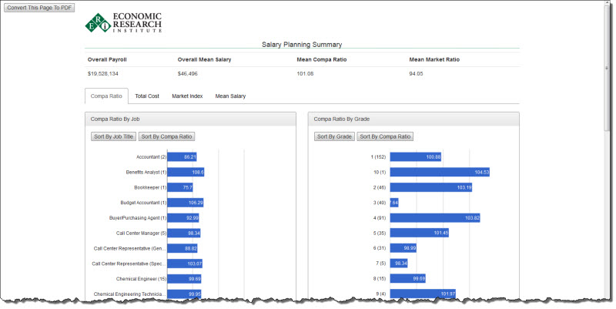The width and height of the screenshot is (616, 309).
Task: Open the Market Index tab
Action: tap(187, 96)
